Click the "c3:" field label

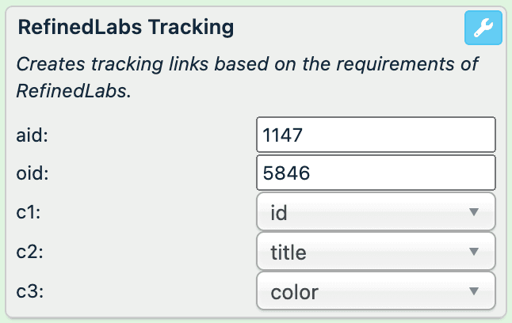(29, 291)
